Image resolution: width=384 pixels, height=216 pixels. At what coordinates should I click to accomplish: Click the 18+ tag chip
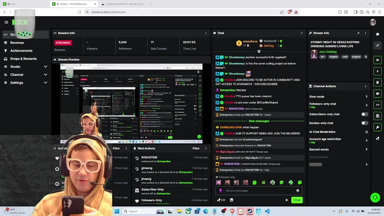322,57
